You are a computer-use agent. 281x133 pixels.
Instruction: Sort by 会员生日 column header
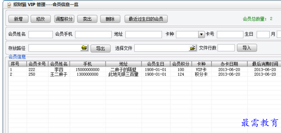[156, 64]
